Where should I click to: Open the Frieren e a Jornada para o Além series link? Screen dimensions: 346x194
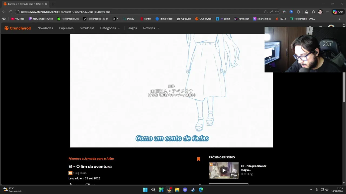click(91, 159)
